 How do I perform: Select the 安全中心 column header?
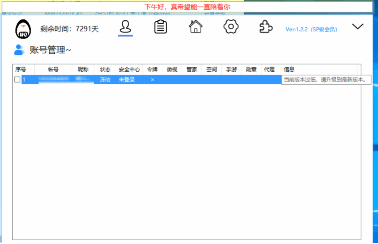click(x=129, y=70)
